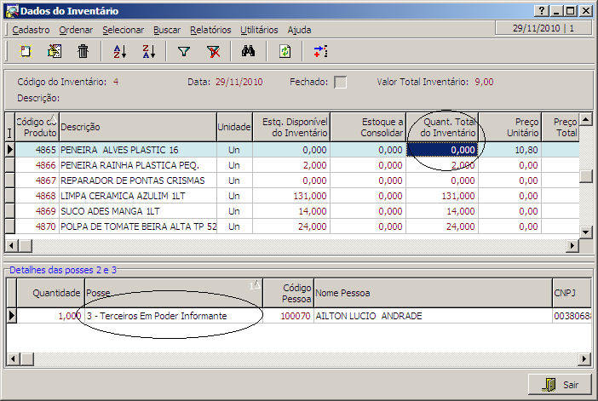Open the Selecionar menu
The image size is (598, 401).
(124, 30)
